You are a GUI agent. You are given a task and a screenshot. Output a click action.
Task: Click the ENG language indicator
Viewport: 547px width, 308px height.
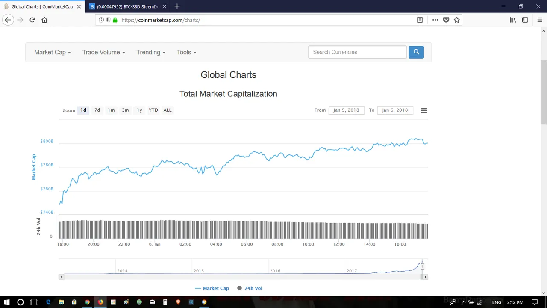(497, 302)
